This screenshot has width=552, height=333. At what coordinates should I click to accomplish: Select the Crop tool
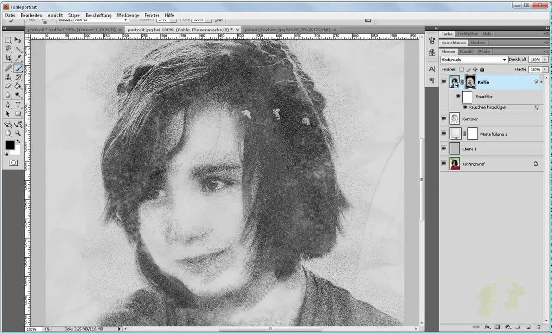[8, 58]
